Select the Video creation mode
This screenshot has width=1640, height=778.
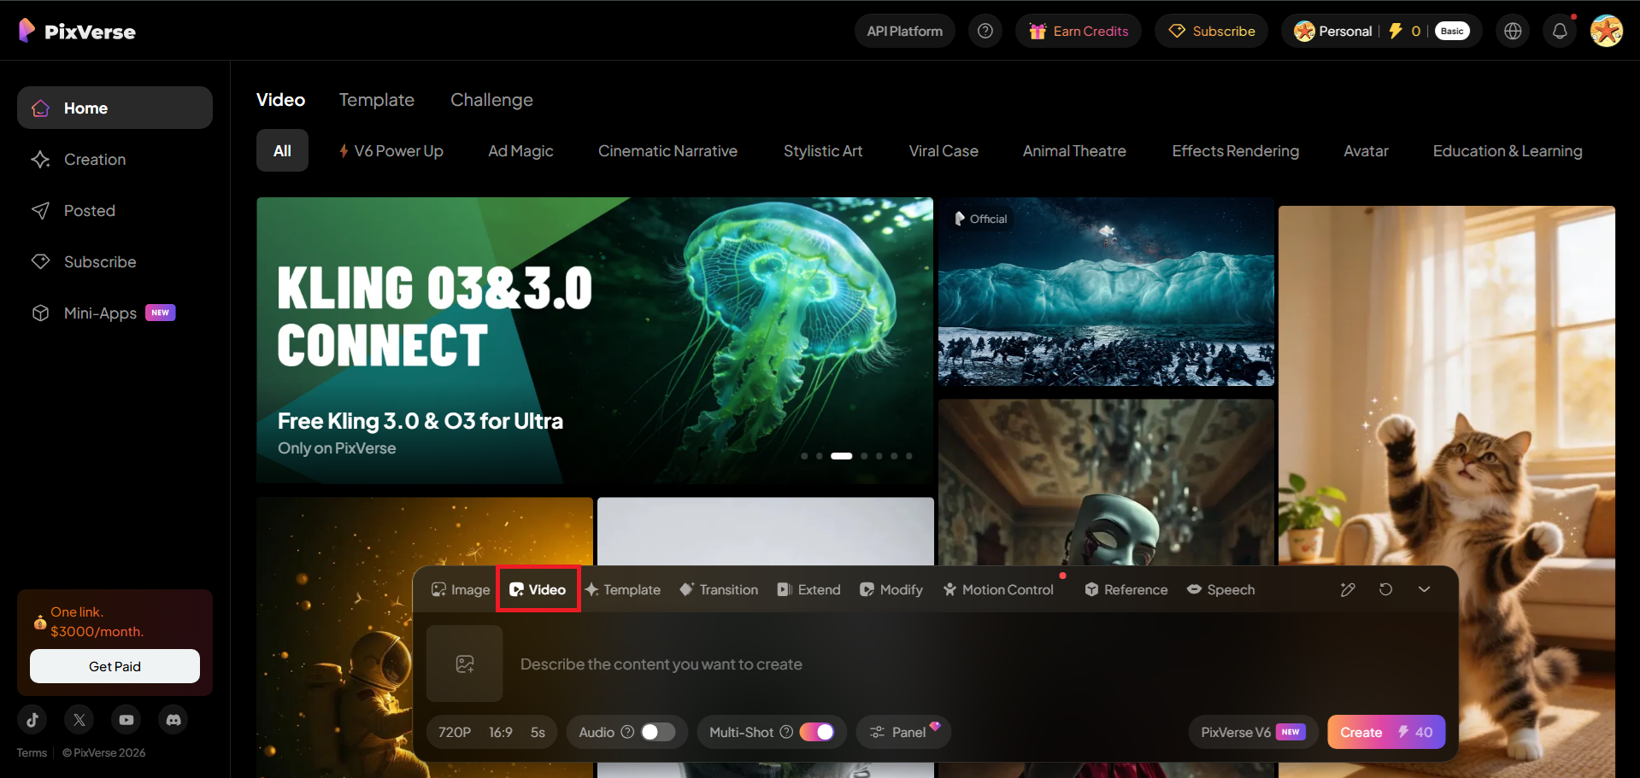[x=538, y=589]
